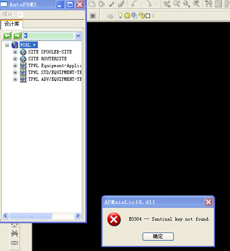The width and height of the screenshot is (230, 251).
Task: Click the redo arrow icon
Action: pyautogui.click(x=149, y=4)
